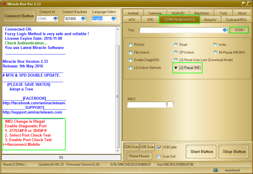Image resolution: width=253 pixels, height=174 pixels.
Task: Click the USB Scan button
Action: click(x=147, y=147)
